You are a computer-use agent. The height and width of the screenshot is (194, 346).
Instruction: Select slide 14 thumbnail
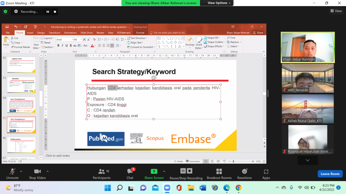21,105
